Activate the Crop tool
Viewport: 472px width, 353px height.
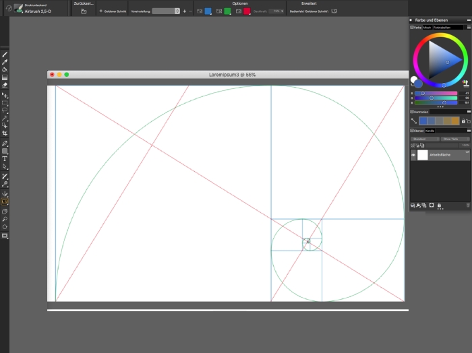point(5,133)
